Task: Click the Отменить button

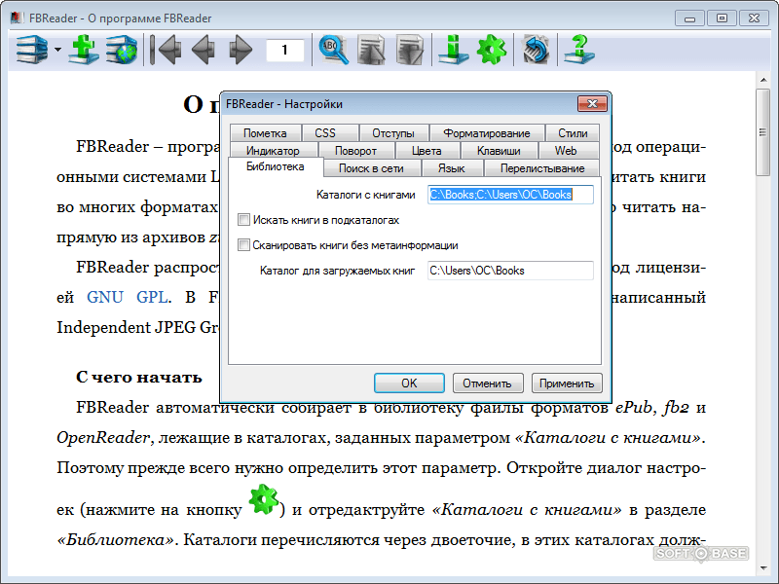Action: coord(488,383)
